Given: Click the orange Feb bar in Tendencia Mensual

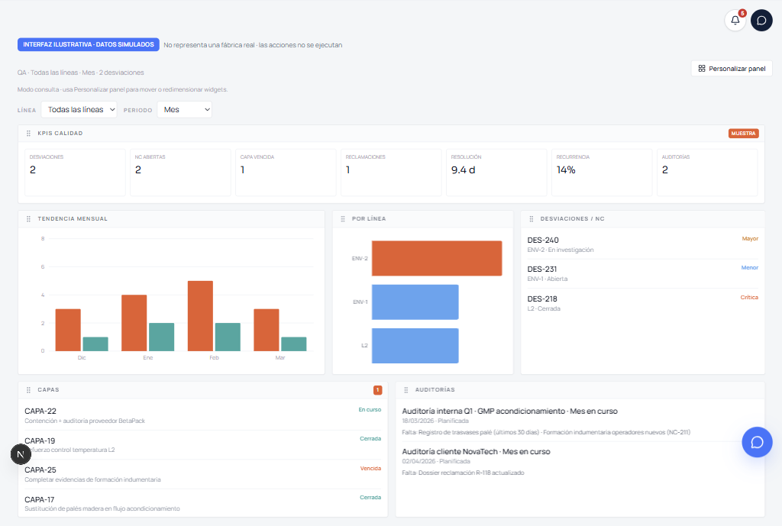Looking at the screenshot, I should coord(201,316).
